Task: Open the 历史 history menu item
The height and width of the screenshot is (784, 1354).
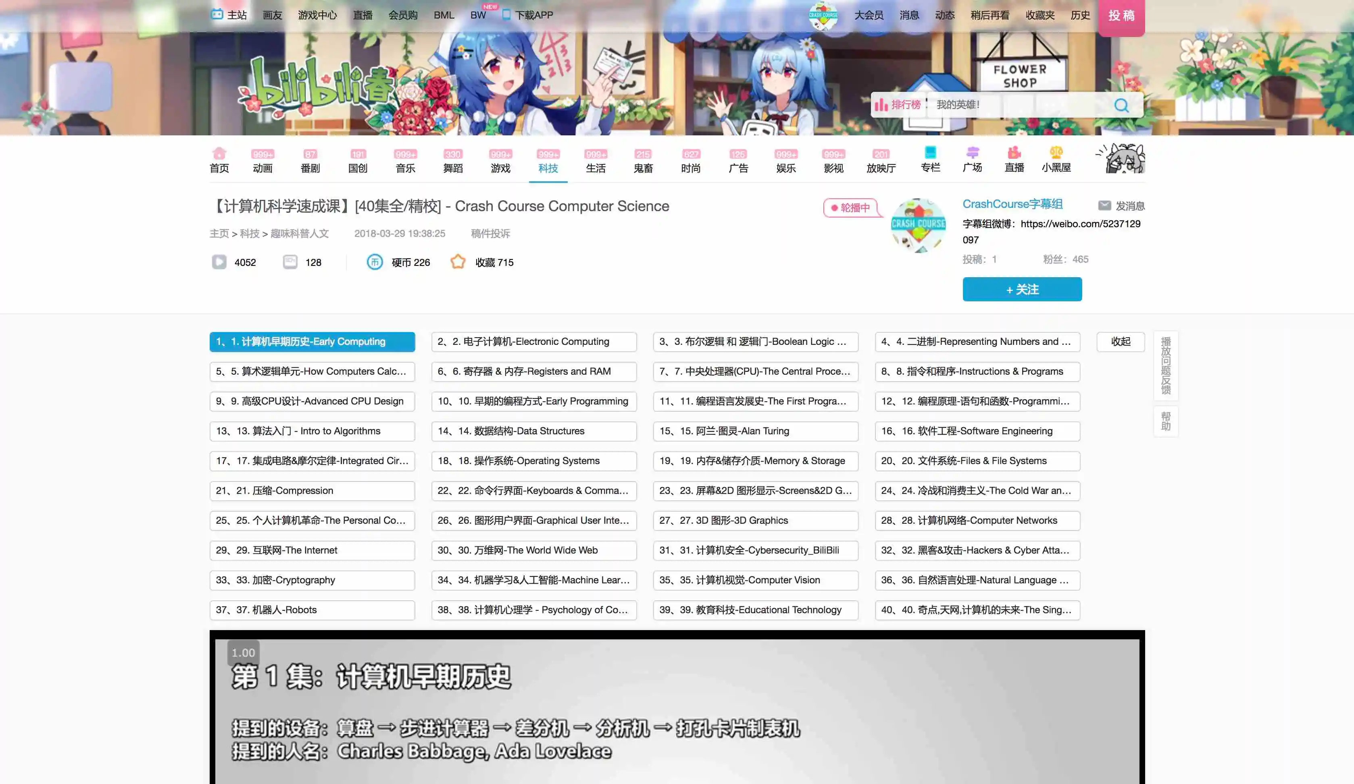Action: coord(1080,15)
